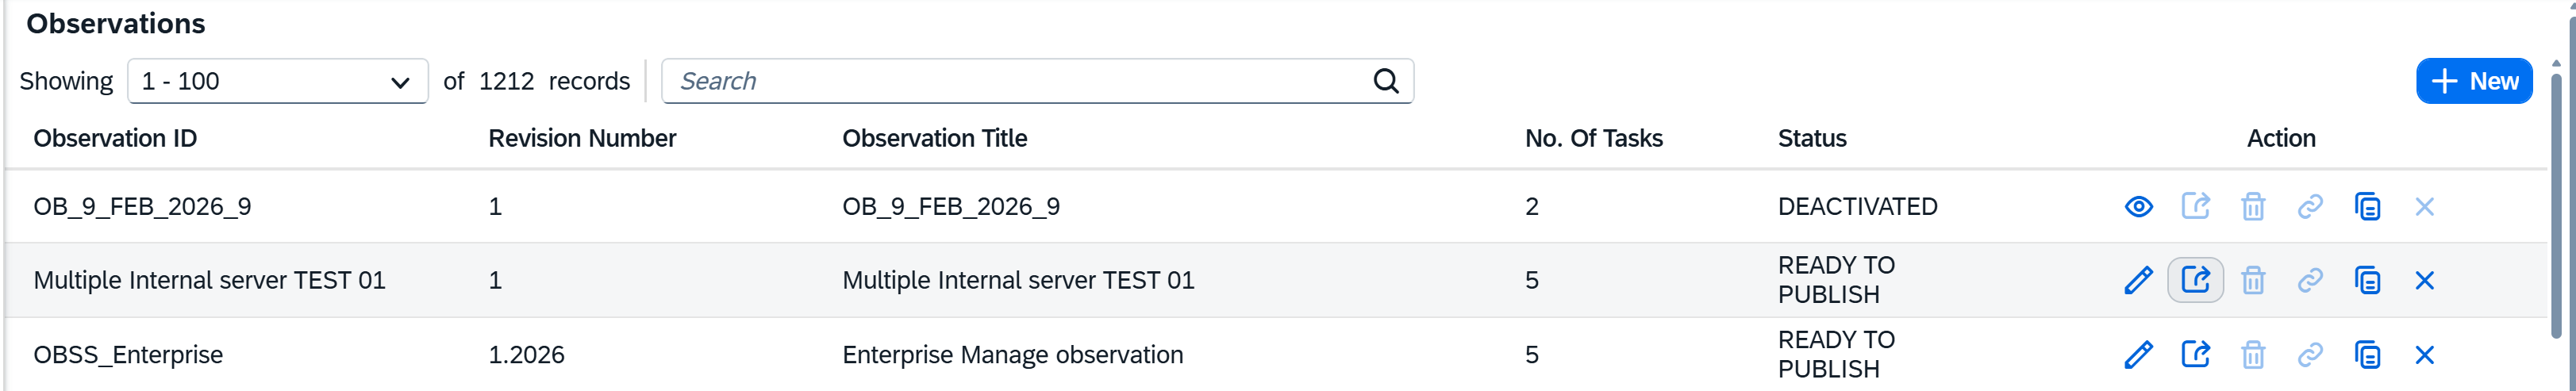The height and width of the screenshot is (391, 2576).
Task: Publish the Multiple Internal server TEST 01 observation
Action: point(2195,280)
